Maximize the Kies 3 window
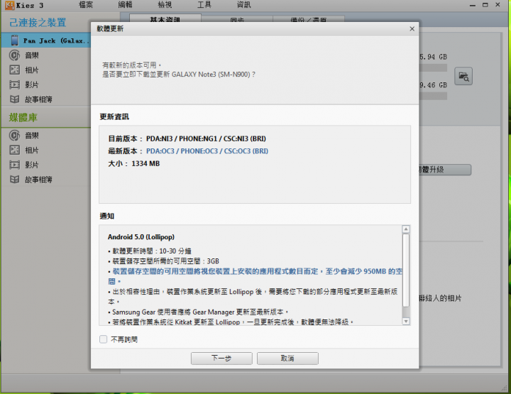The height and width of the screenshot is (394, 511). (485, 5)
